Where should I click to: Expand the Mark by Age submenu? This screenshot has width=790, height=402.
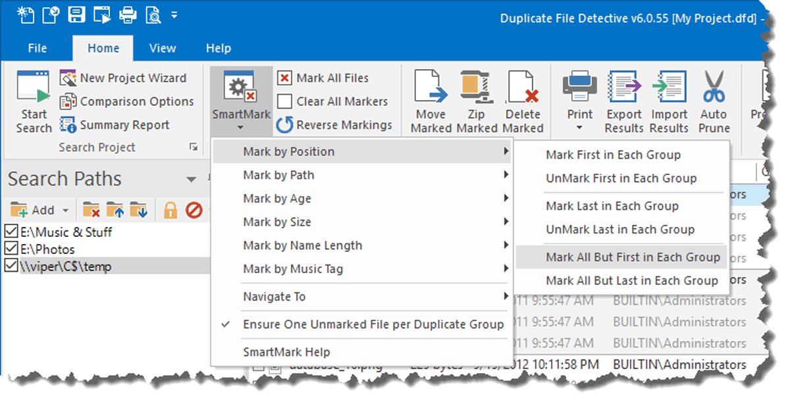(363, 199)
